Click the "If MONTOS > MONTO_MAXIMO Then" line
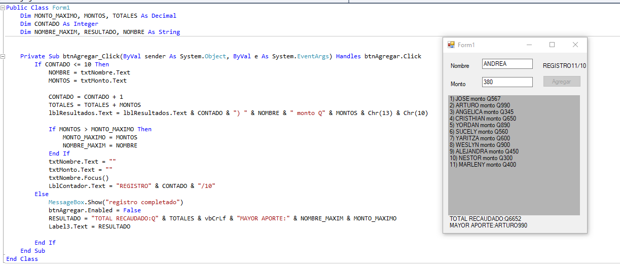Viewport: 620px width, 269px height. click(100, 129)
